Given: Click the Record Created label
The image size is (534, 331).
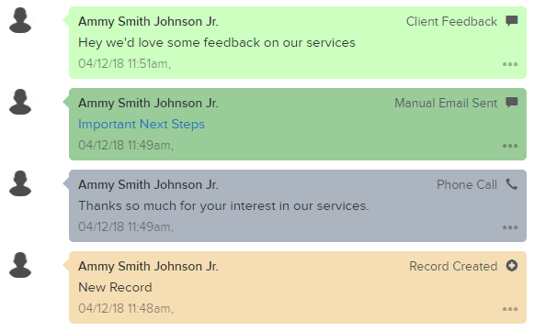Looking at the screenshot, I should (x=453, y=266).
